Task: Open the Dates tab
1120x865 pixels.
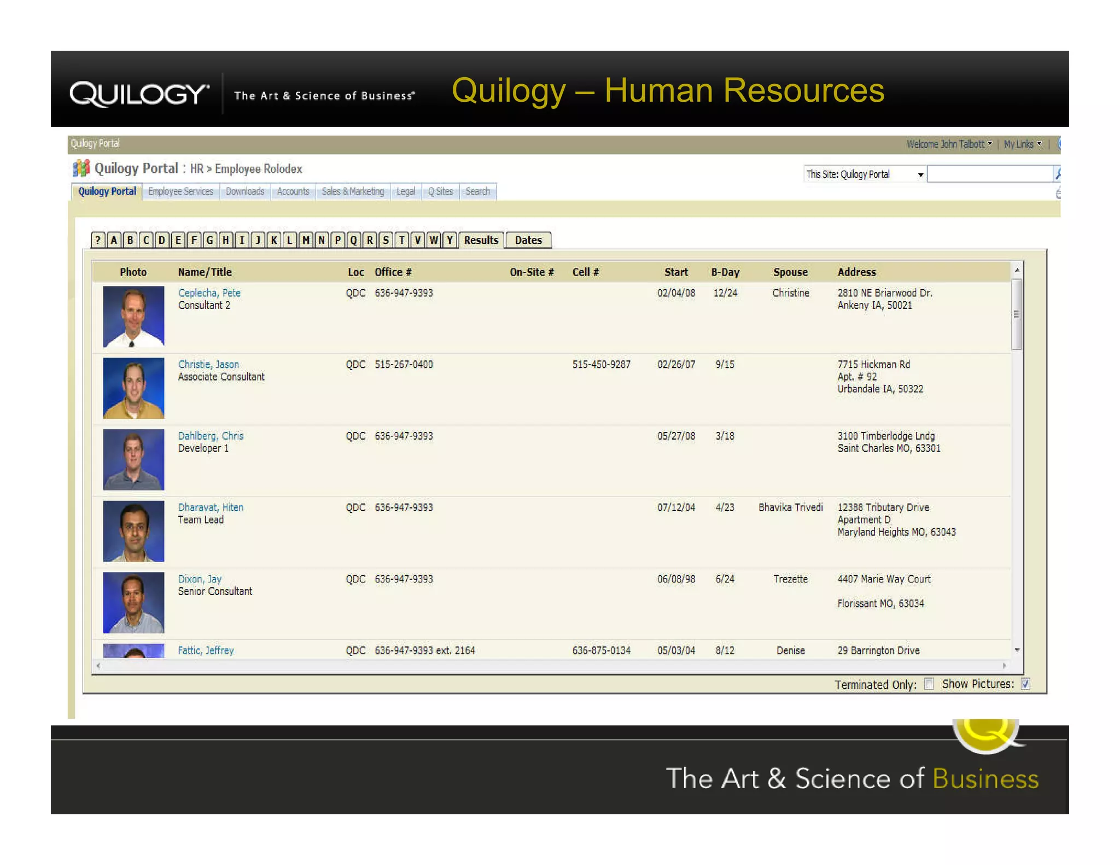Action: (x=528, y=240)
